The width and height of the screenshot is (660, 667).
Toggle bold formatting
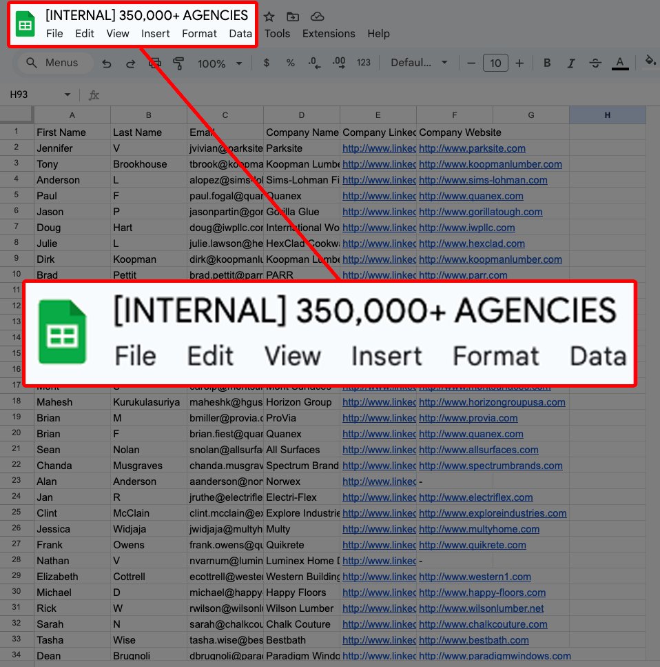click(547, 63)
